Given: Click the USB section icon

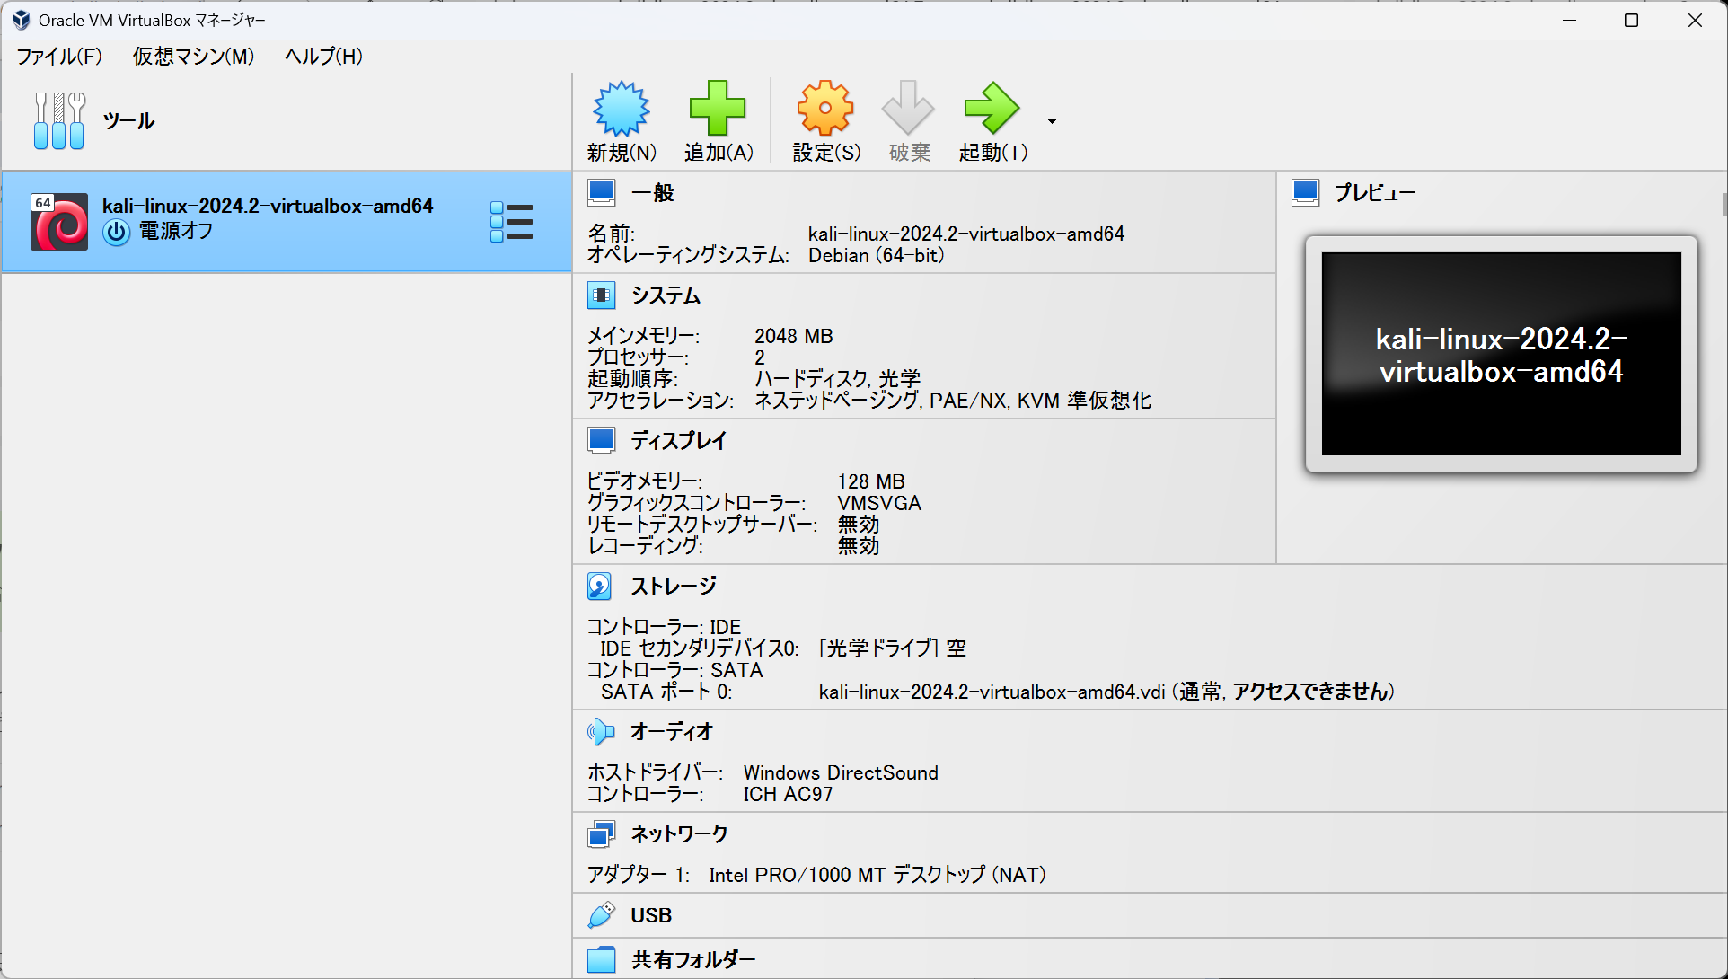Looking at the screenshot, I should [600, 915].
